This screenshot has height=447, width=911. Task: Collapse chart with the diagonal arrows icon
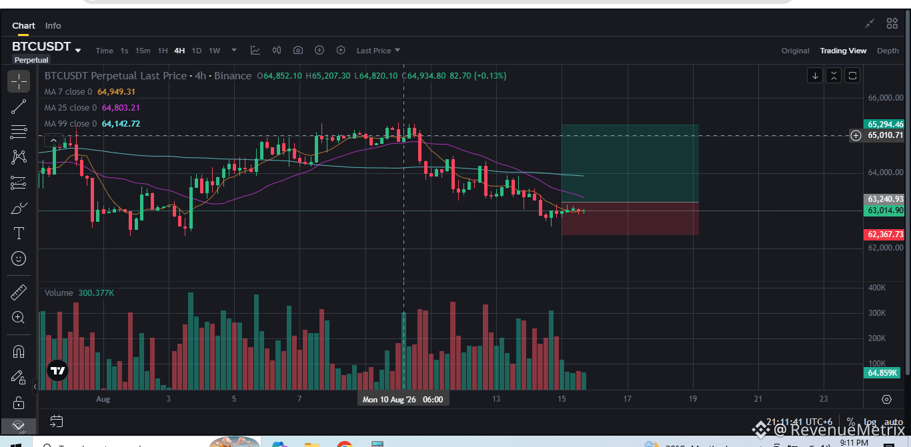(x=870, y=24)
